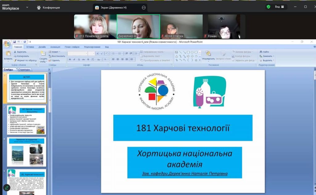Screen dimensions: 316x195
Task: Toggle italic (К) text formatting
Action: point(75,60)
